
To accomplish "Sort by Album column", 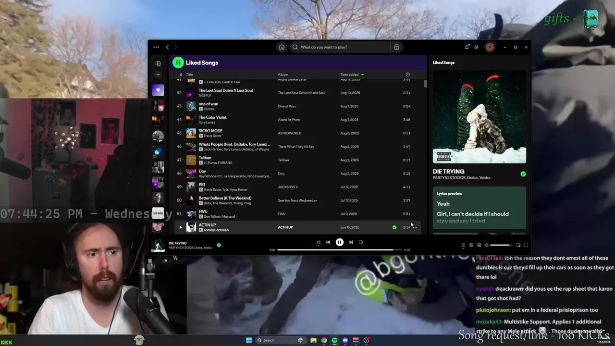I will [x=283, y=74].
